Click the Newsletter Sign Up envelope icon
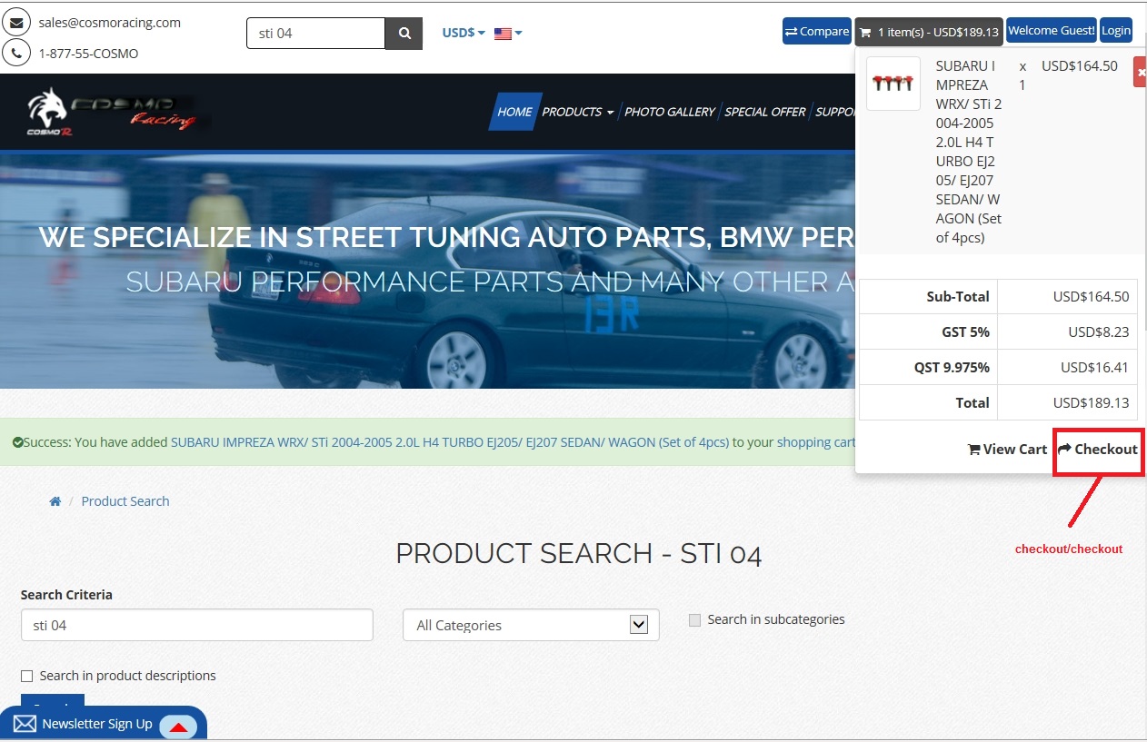Screen dimensions: 1147x742 [x=25, y=724]
